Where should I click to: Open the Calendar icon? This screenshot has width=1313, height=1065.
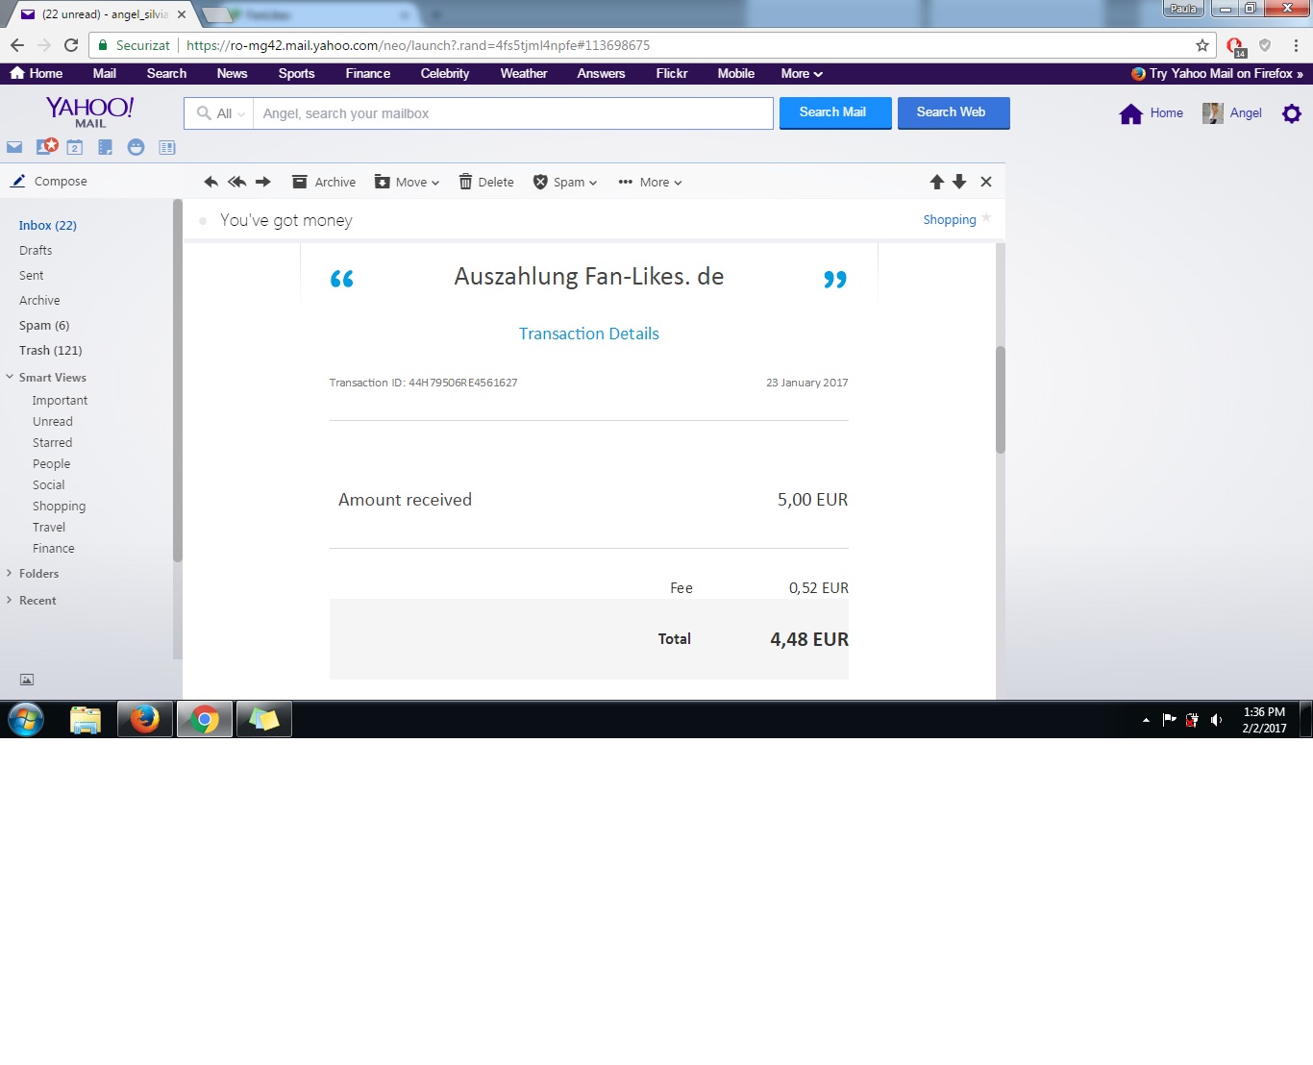tap(75, 147)
